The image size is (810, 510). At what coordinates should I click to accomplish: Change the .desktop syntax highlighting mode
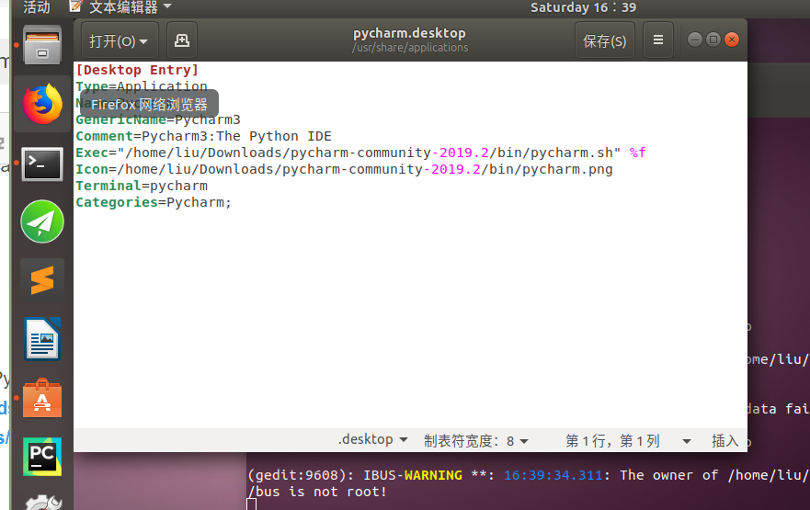(x=373, y=440)
